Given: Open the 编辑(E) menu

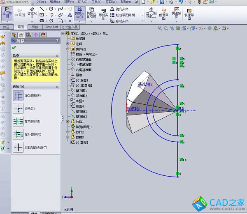Looking at the screenshot, I should (54, 2).
